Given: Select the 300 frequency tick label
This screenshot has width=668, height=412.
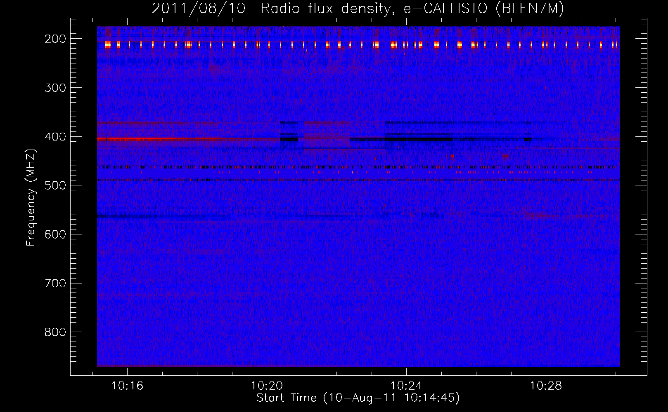Looking at the screenshot, I should [x=55, y=88].
